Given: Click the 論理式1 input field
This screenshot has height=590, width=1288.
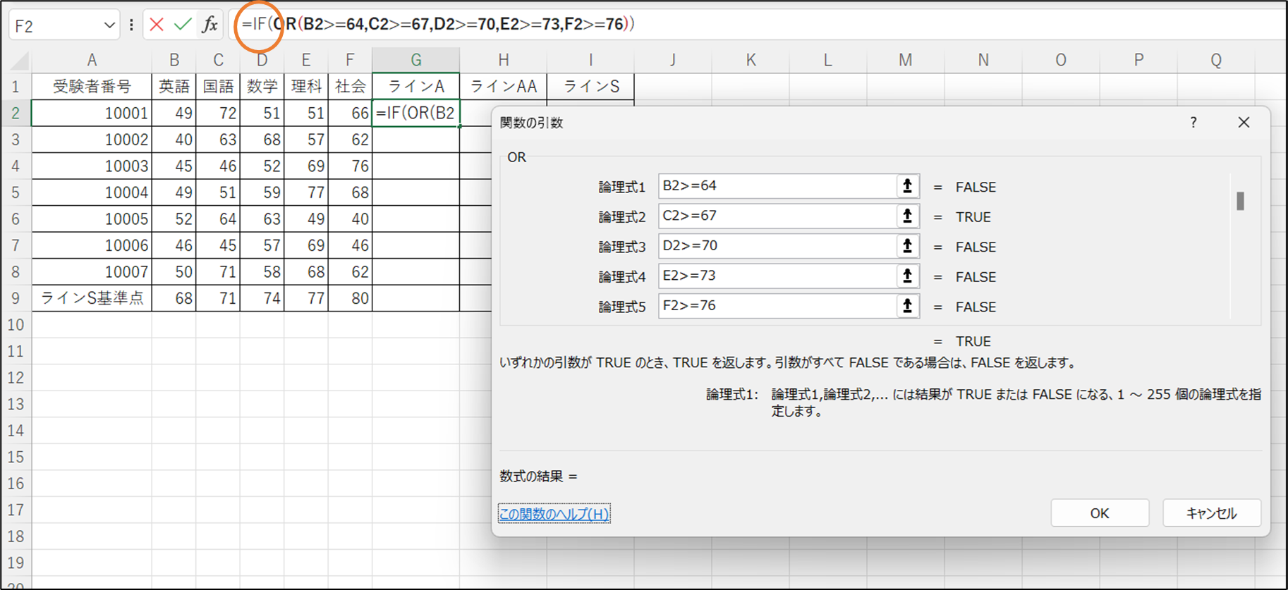Looking at the screenshot, I should [x=776, y=186].
